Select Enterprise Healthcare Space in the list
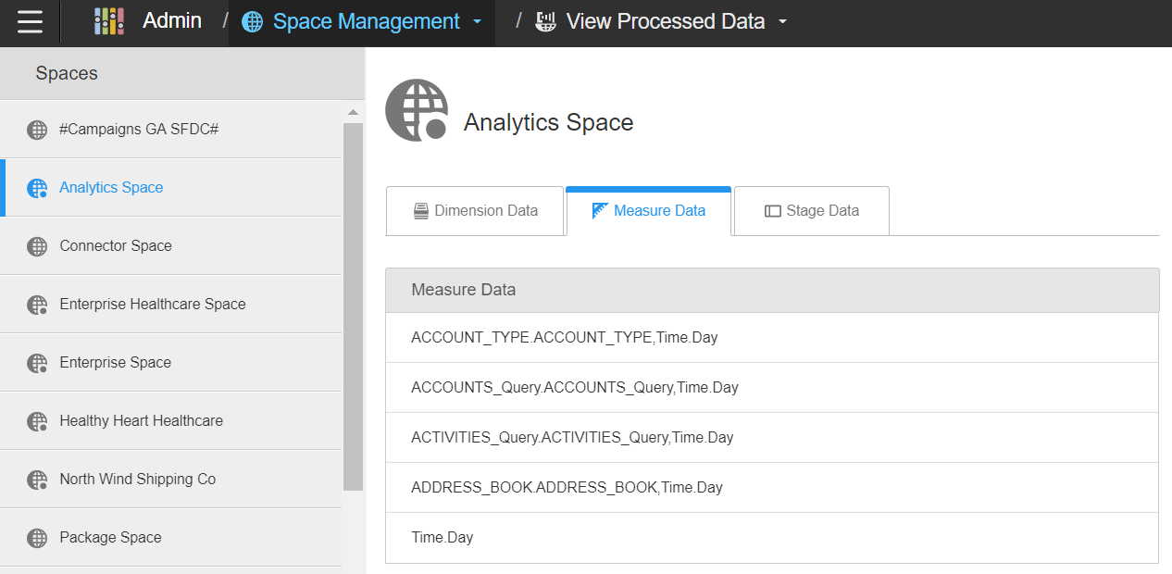Image resolution: width=1172 pixels, height=574 pixels. click(x=153, y=305)
